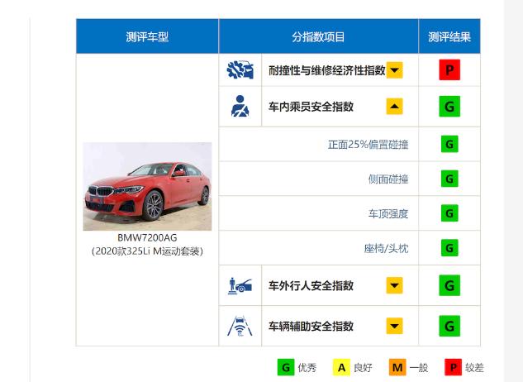
Task: Open the 侧面碰撞 test link
Action: pos(388,179)
